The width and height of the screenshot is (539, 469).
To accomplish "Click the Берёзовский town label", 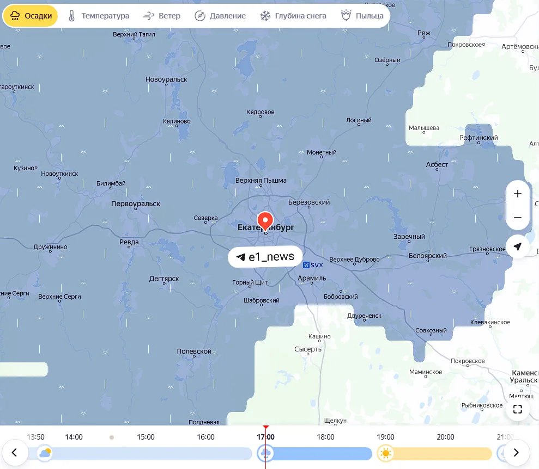I will [309, 202].
